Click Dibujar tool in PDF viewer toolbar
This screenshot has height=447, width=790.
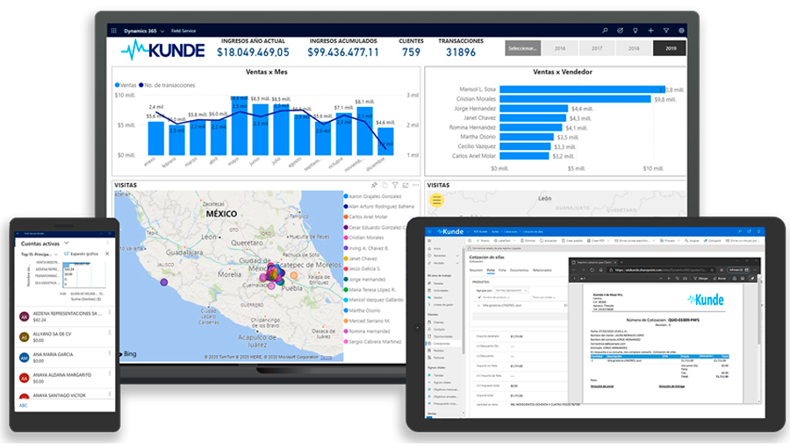click(x=700, y=279)
